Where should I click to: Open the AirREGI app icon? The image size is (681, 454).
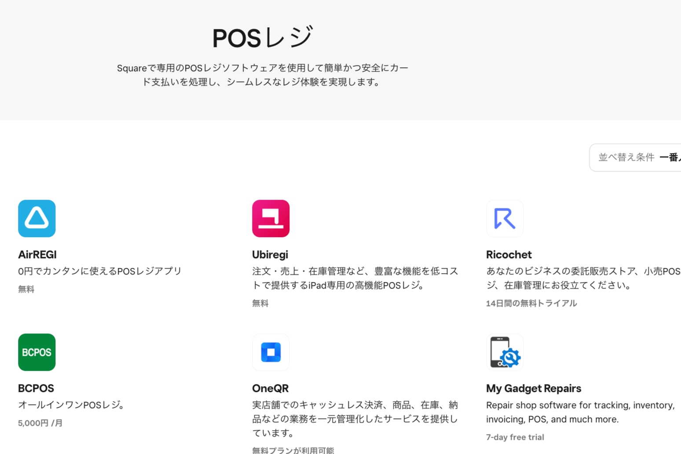[37, 219]
